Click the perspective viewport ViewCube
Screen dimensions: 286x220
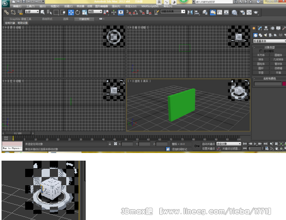coord(239,90)
